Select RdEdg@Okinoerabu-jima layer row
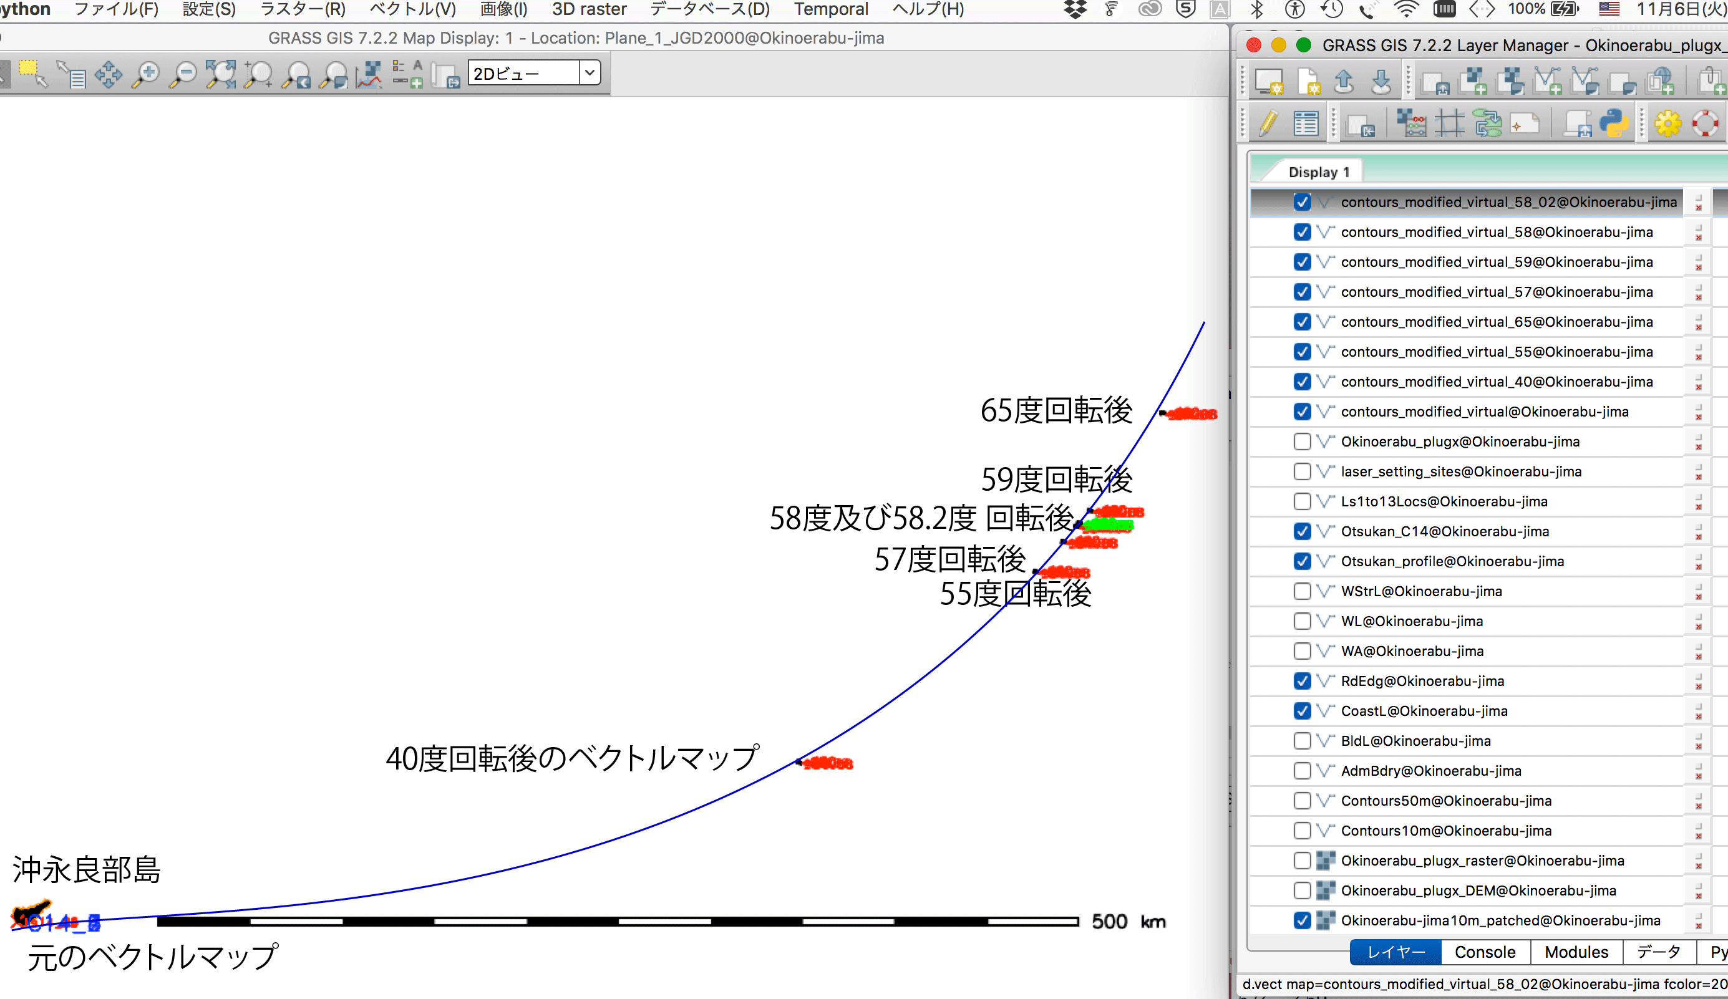 [1467, 681]
